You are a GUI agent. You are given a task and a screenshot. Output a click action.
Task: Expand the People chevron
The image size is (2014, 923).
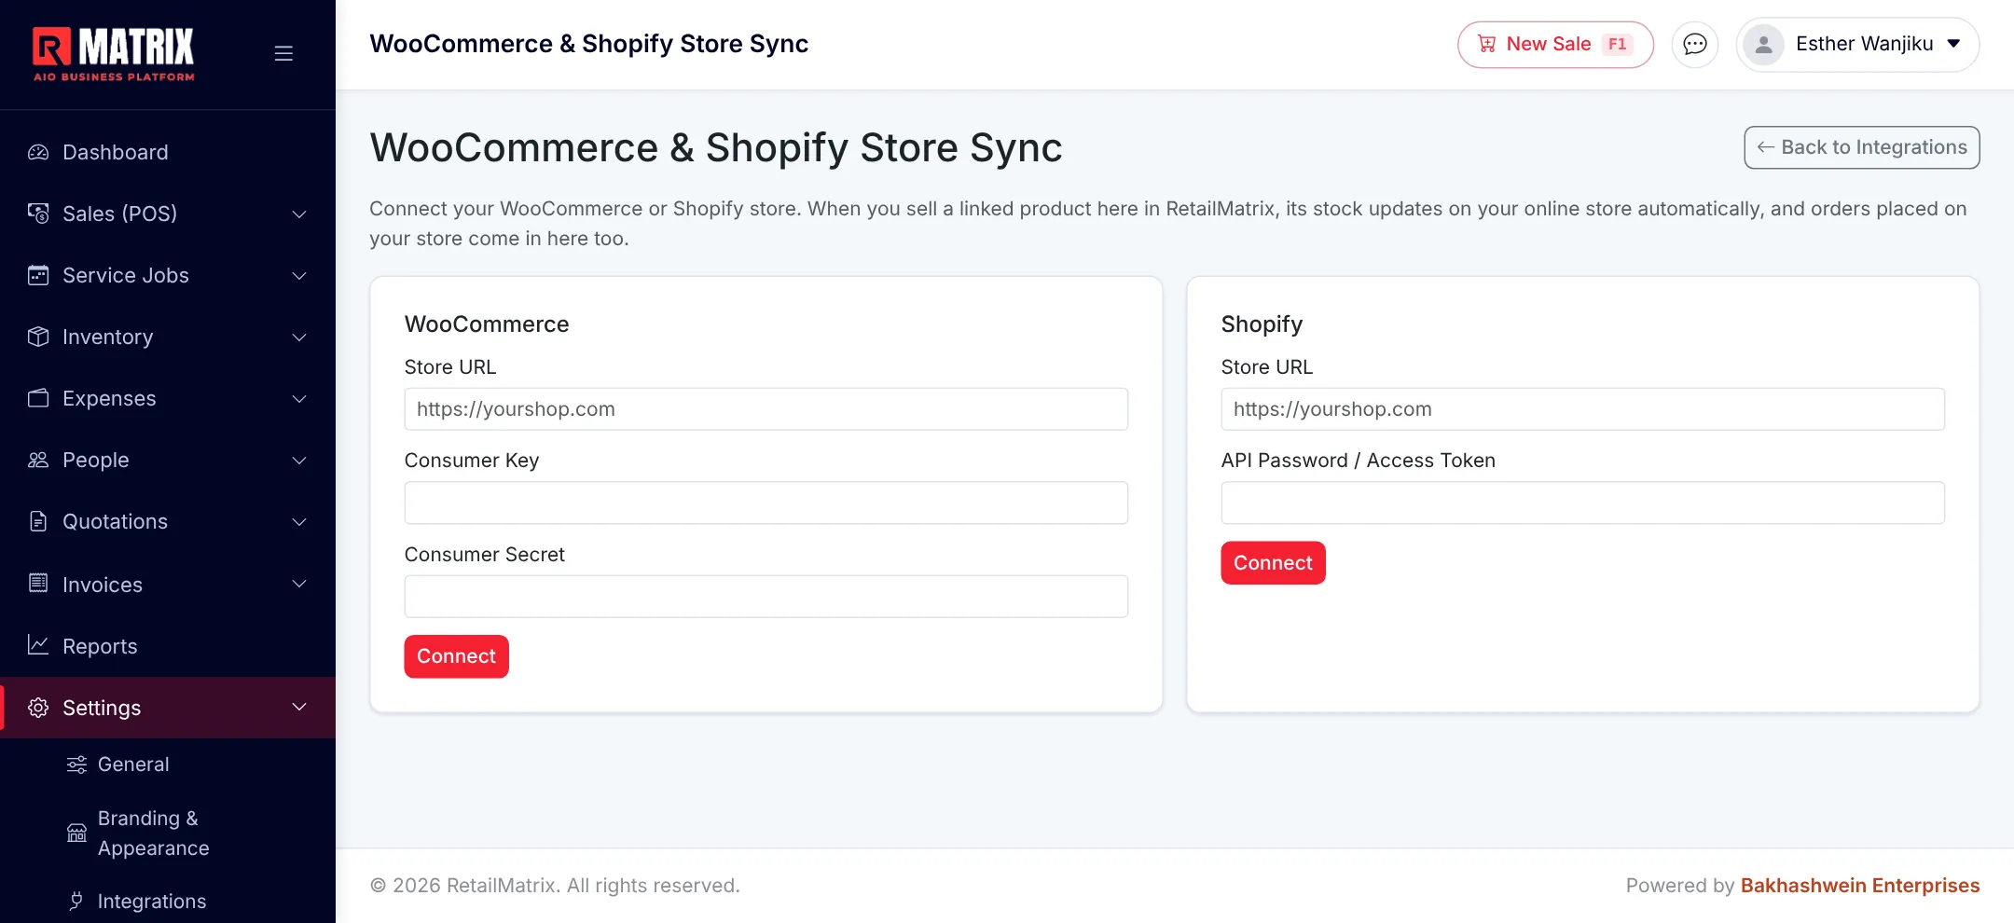click(x=299, y=460)
